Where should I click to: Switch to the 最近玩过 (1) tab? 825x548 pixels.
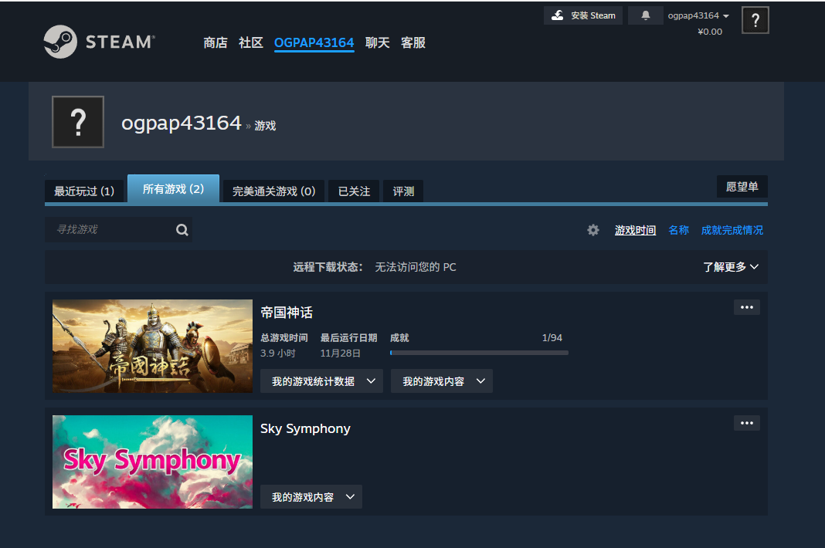pos(84,191)
